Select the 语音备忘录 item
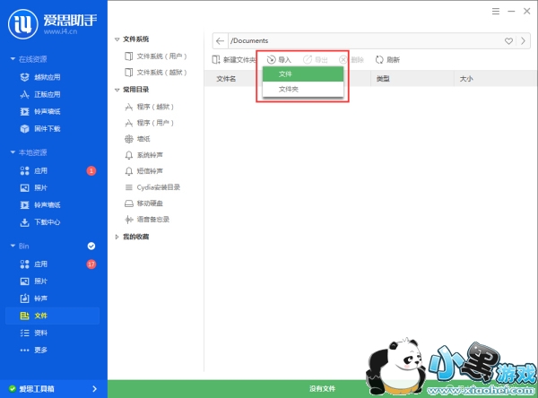 [147, 220]
